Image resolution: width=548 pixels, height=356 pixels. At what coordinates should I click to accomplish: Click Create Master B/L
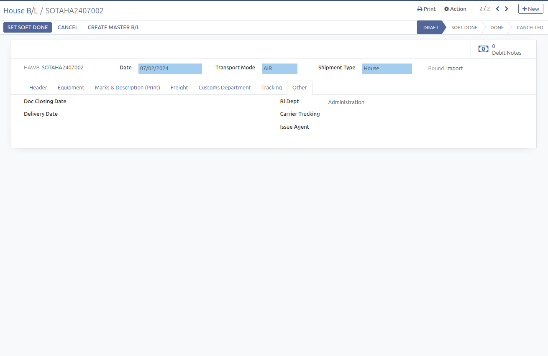click(x=113, y=28)
